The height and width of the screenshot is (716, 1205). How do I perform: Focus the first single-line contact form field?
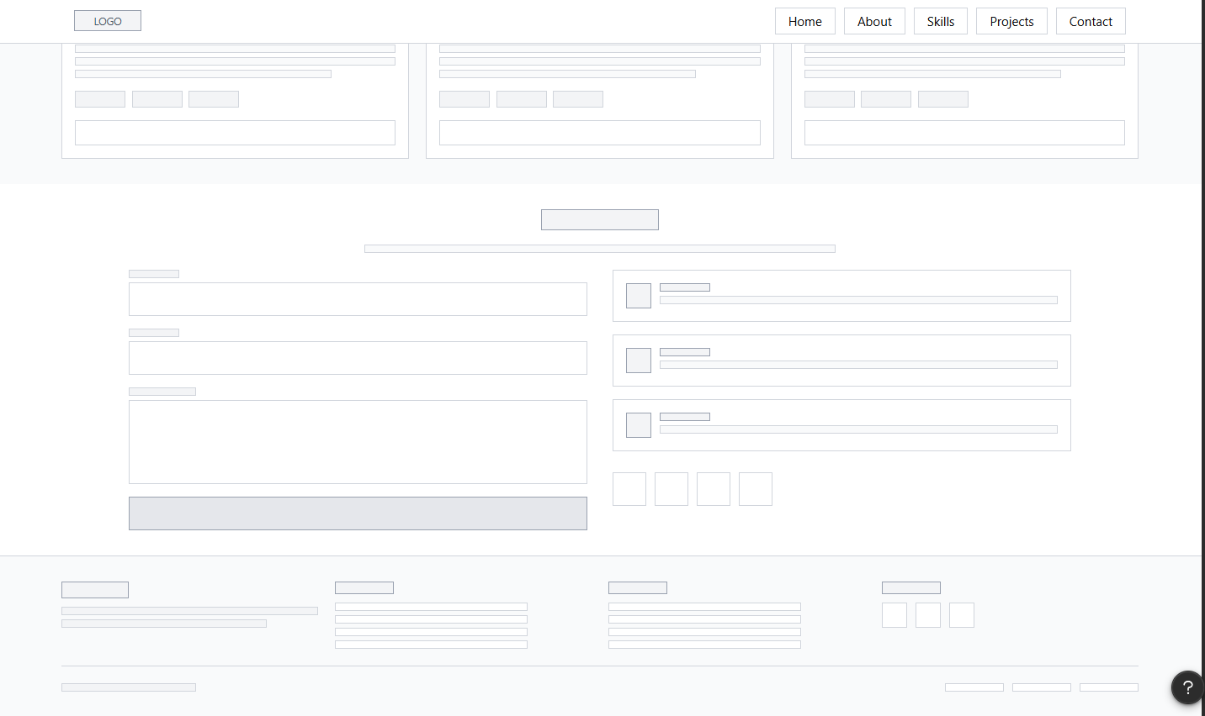[x=358, y=299]
